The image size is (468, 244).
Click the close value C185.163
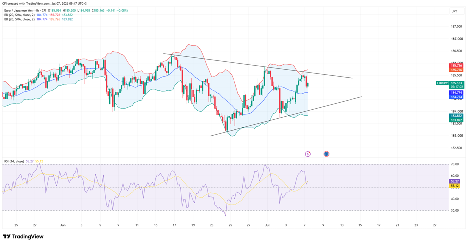point(99,11)
